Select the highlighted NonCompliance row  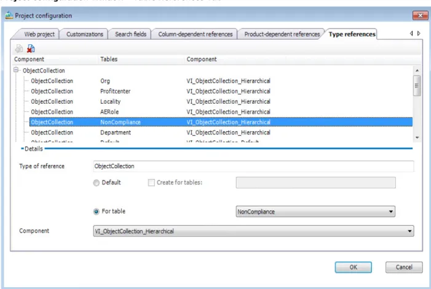point(221,122)
